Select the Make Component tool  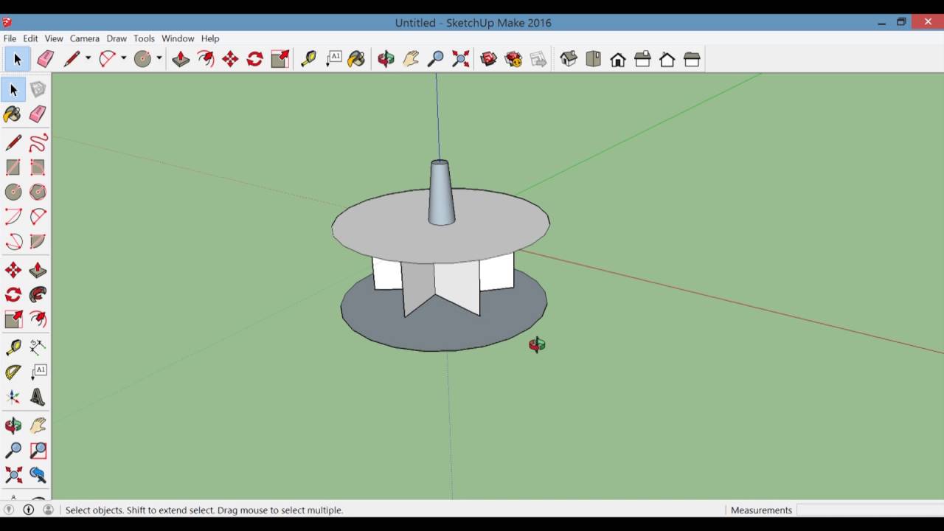point(38,89)
